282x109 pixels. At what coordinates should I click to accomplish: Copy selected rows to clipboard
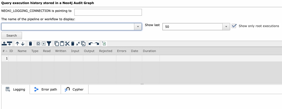[x=56, y=43]
